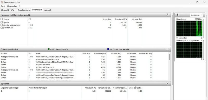Switch to the Arbeitsspeicher tab
This screenshot has width=208, height=100.
(x=24, y=10)
